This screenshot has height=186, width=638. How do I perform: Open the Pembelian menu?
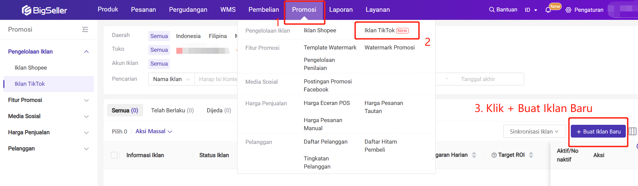(264, 10)
